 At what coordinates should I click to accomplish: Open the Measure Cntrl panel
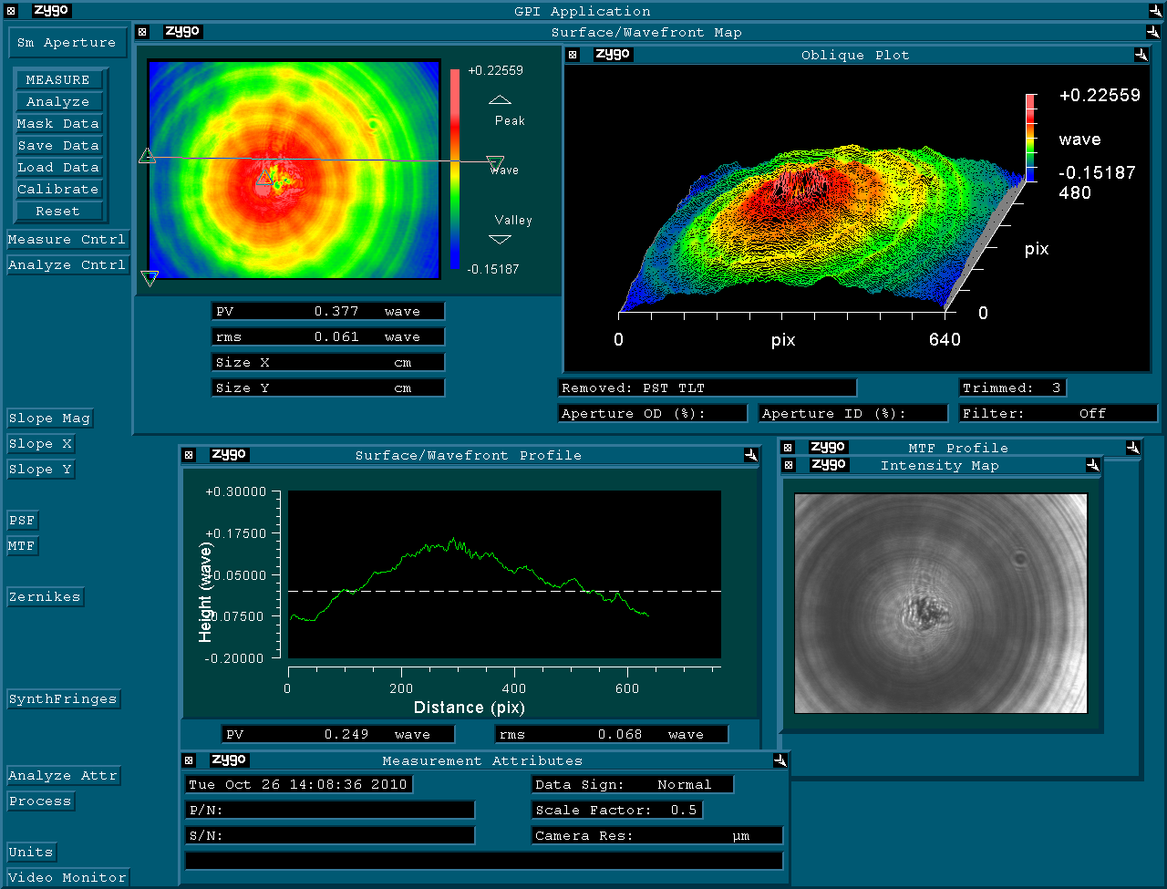pyautogui.click(x=67, y=240)
